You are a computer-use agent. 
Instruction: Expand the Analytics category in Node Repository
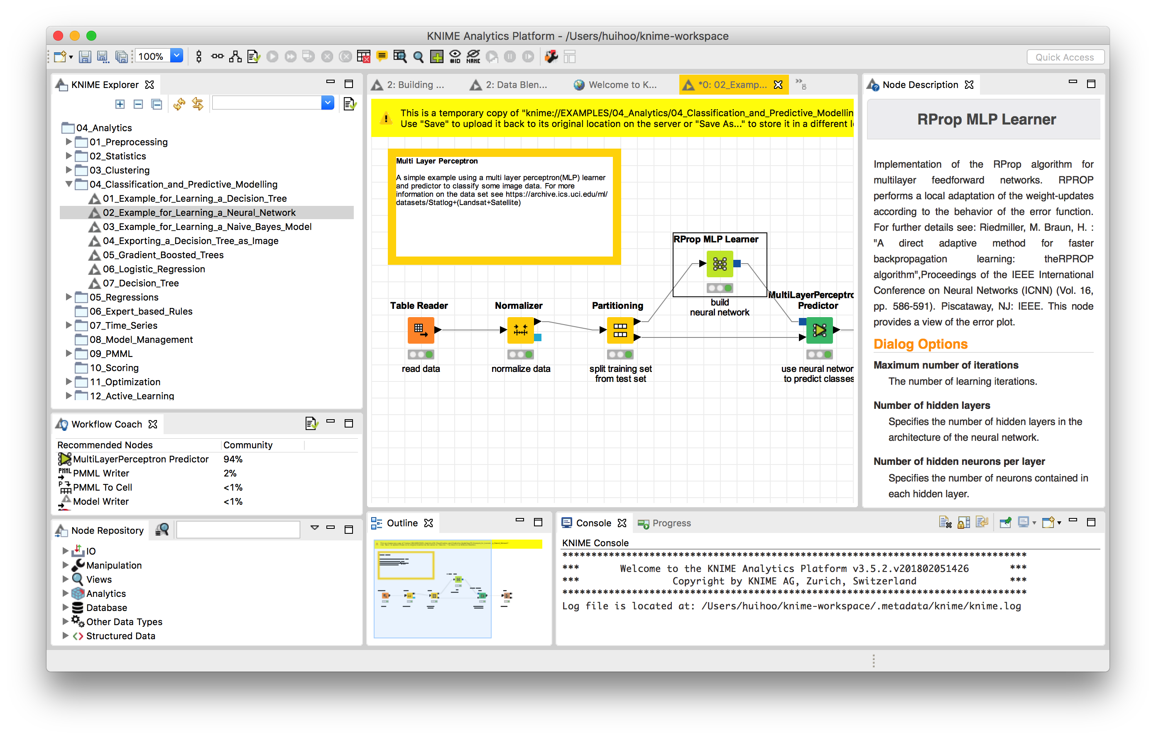pos(65,593)
